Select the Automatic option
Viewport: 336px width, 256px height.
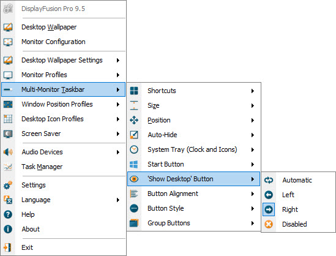click(x=298, y=180)
